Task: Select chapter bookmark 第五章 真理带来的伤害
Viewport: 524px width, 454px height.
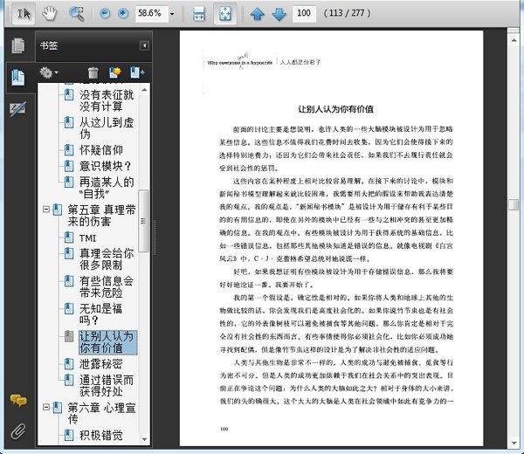Action: pyautogui.click(x=101, y=216)
